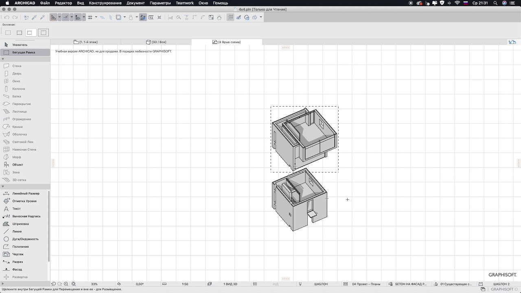Screen dimensions: 521x293
Task: Choose second marquee geometry method
Action: tap(19, 33)
